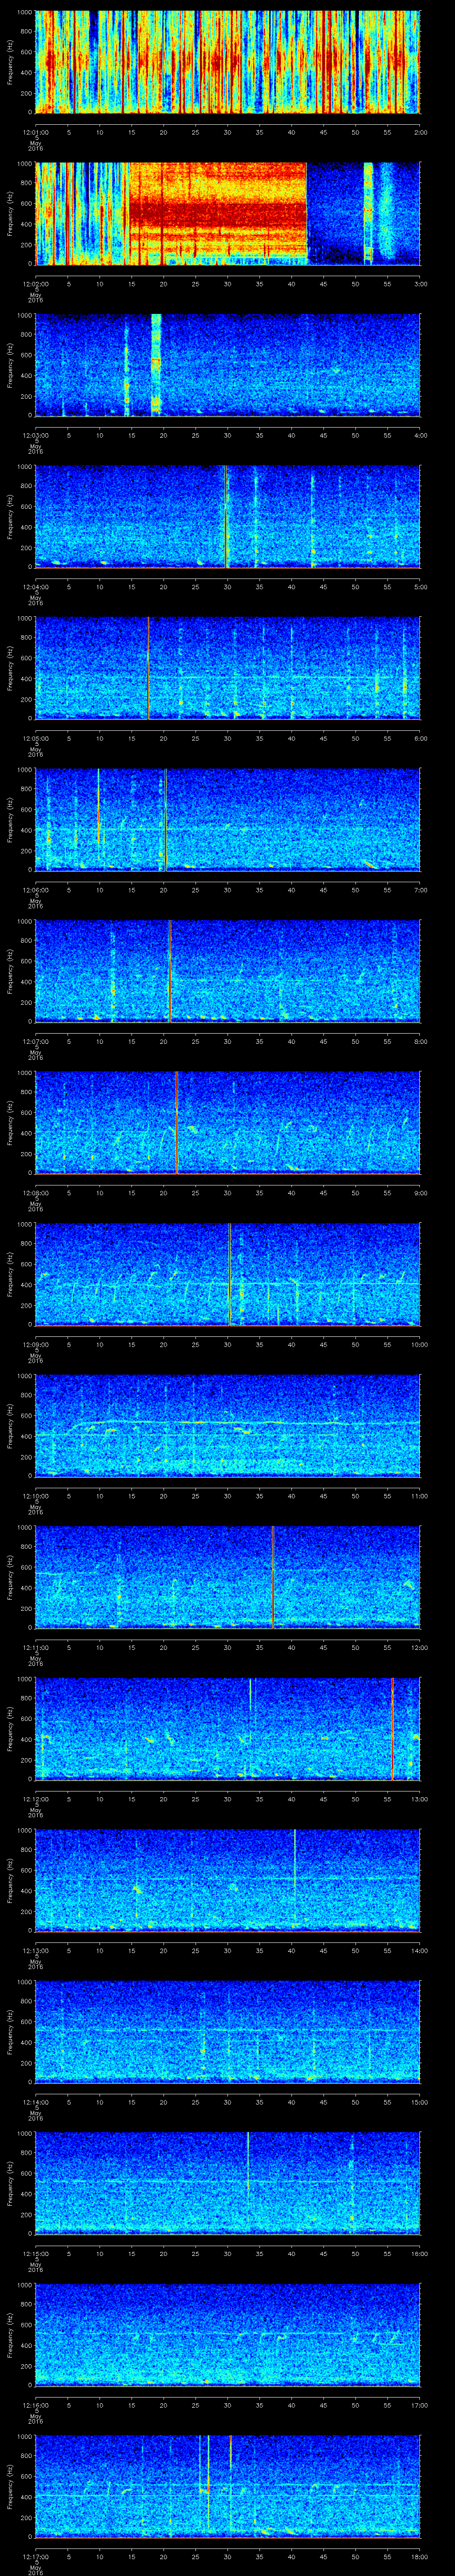The height and width of the screenshot is (2576, 455).
Task: Pick the spectrogram panel starting at 12:14:00
Action: pyautogui.click(x=228, y=2032)
